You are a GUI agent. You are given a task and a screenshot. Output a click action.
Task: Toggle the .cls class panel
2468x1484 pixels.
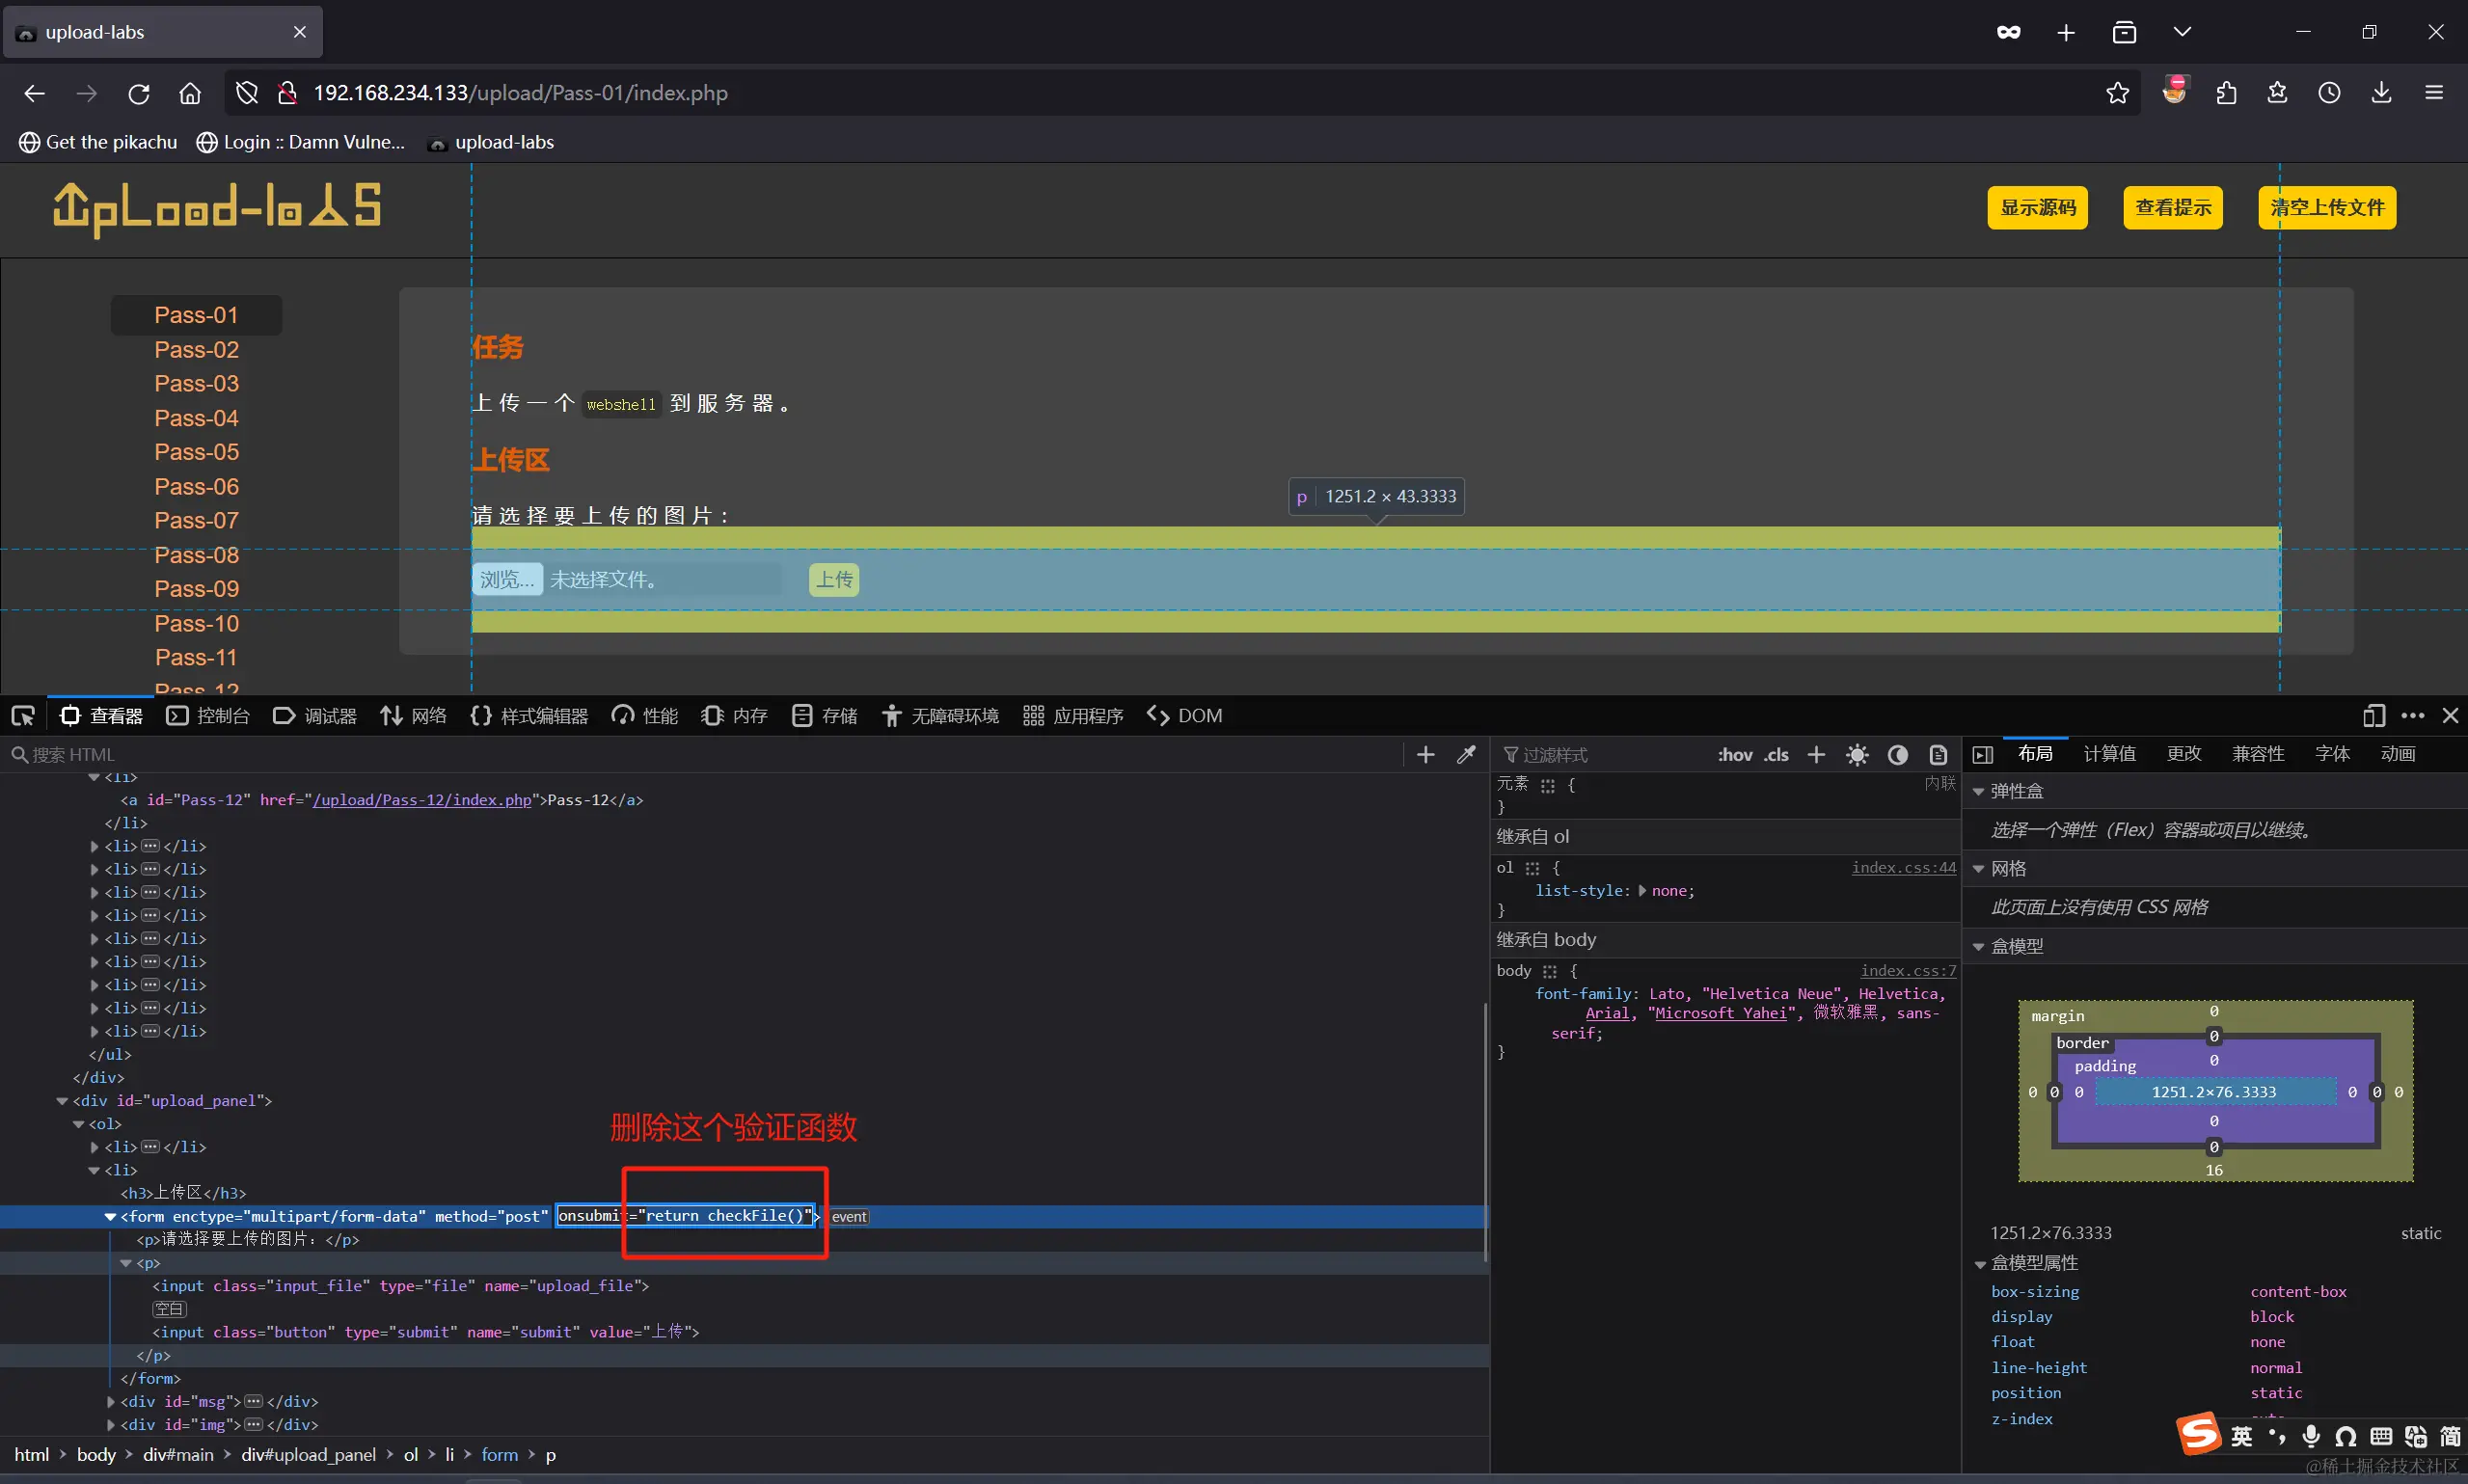click(1776, 754)
